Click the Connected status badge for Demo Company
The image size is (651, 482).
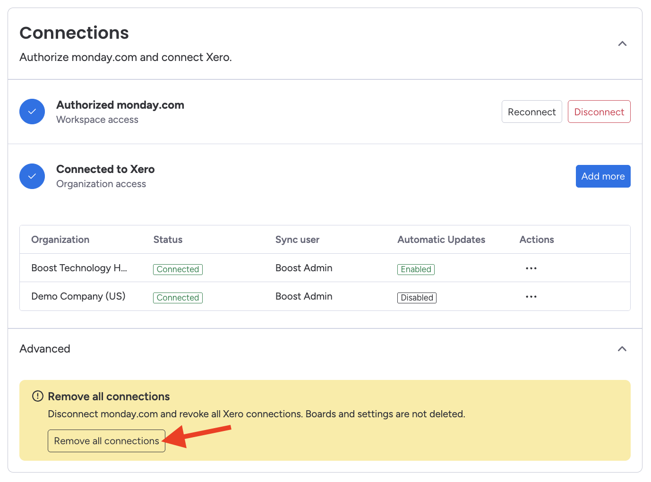178,297
